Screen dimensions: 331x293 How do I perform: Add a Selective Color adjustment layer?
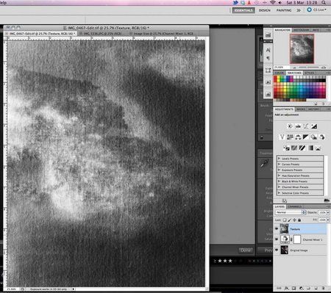point(318,148)
